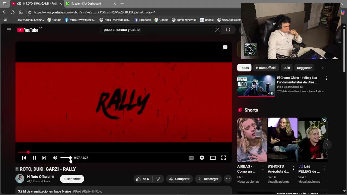Screen dimensions: 347x195
Task: Open the Indio Solari Oficial channel link
Action: tap(288, 87)
